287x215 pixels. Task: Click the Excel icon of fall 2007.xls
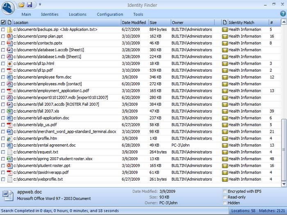tap(9, 111)
